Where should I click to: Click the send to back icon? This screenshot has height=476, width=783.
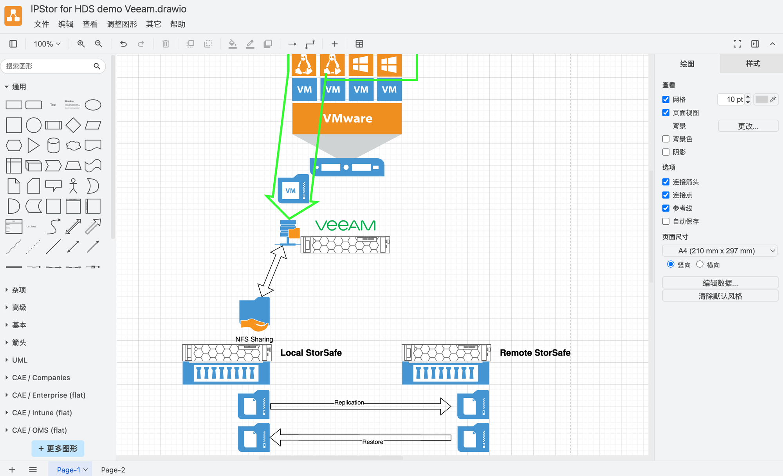click(x=208, y=44)
